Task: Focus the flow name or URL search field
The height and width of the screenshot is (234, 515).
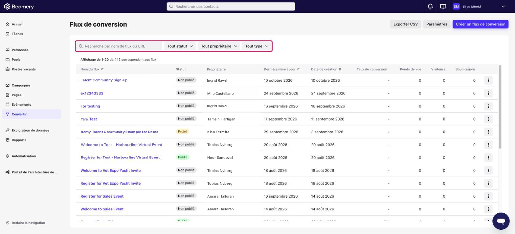Action: point(120,46)
